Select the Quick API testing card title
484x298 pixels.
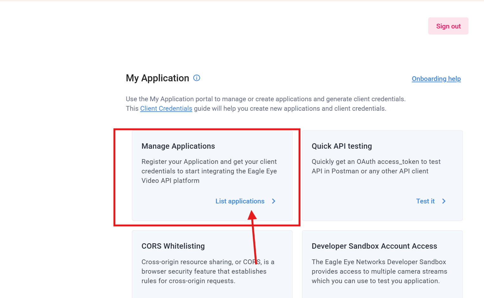tap(342, 146)
